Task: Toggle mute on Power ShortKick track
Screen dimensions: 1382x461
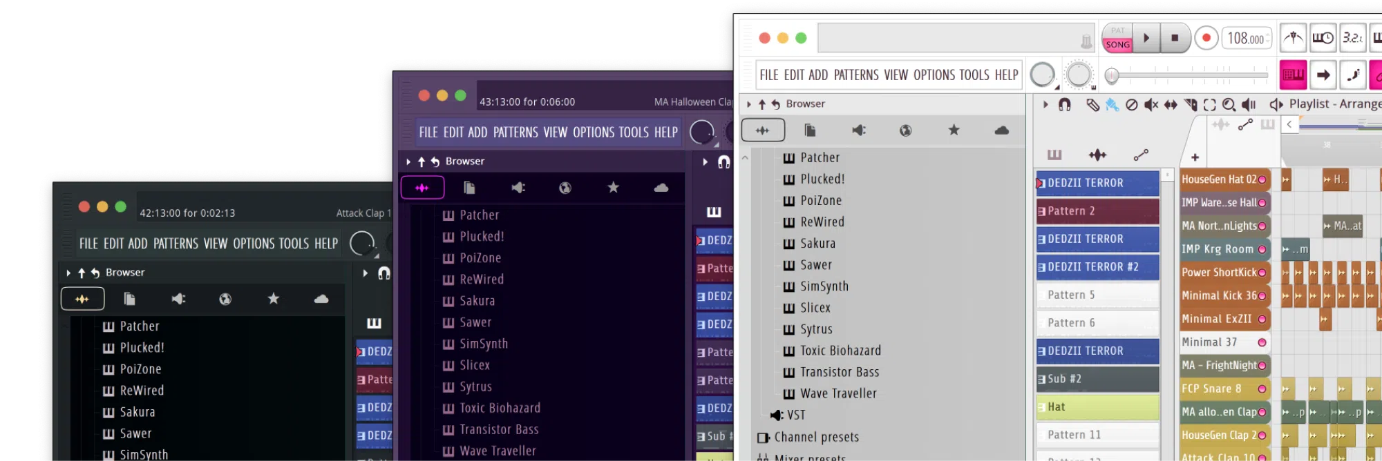Action: tap(1262, 273)
